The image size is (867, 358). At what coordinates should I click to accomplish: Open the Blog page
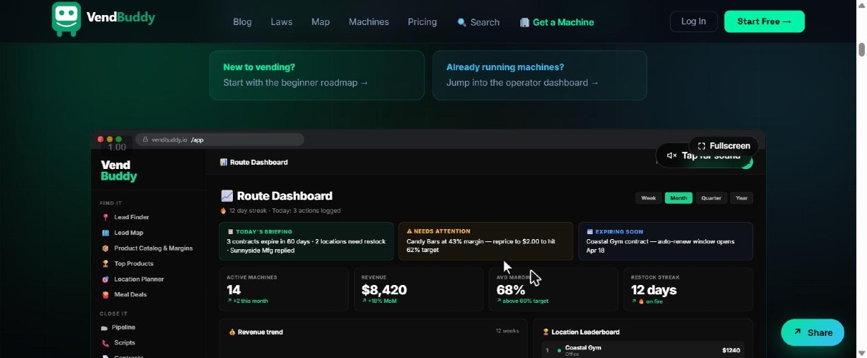(x=242, y=22)
